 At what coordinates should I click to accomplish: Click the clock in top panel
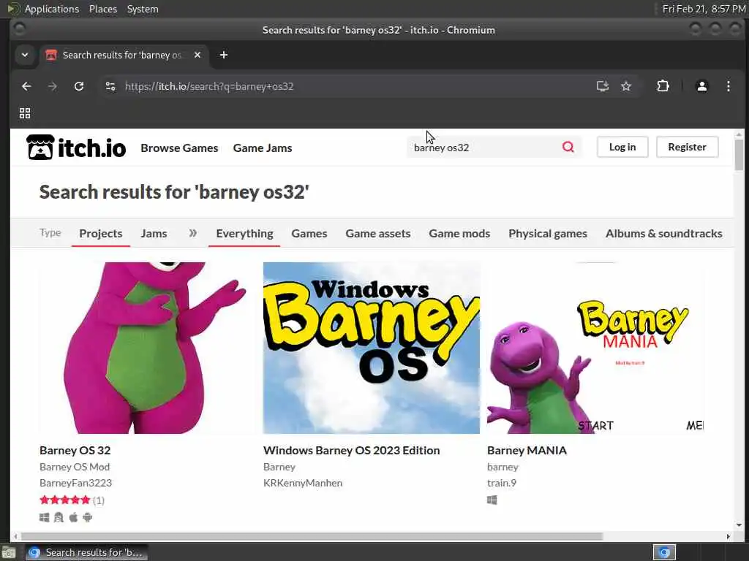click(x=704, y=9)
